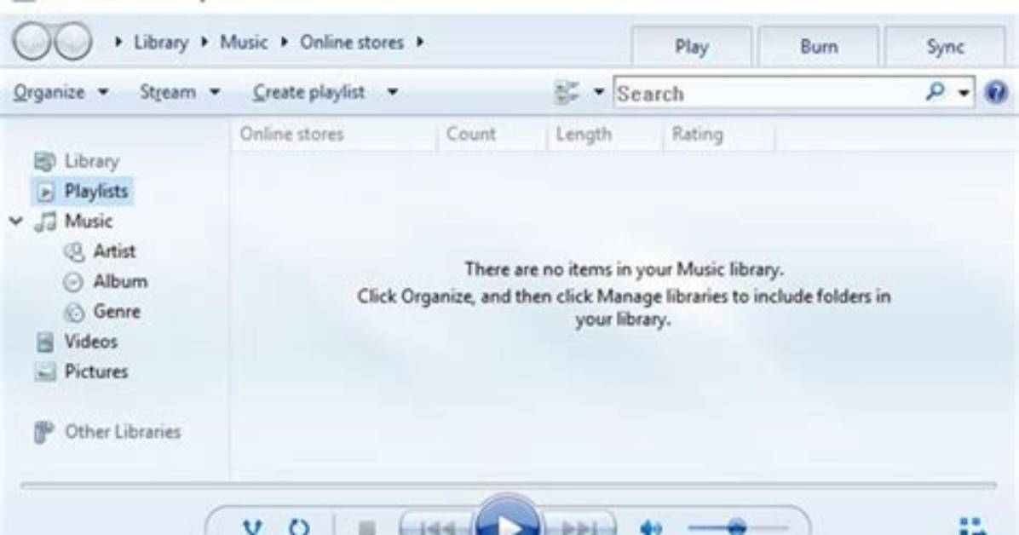Click the View options icon
Image resolution: width=1019 pixels, height=535 pixels.
(567, 92)
